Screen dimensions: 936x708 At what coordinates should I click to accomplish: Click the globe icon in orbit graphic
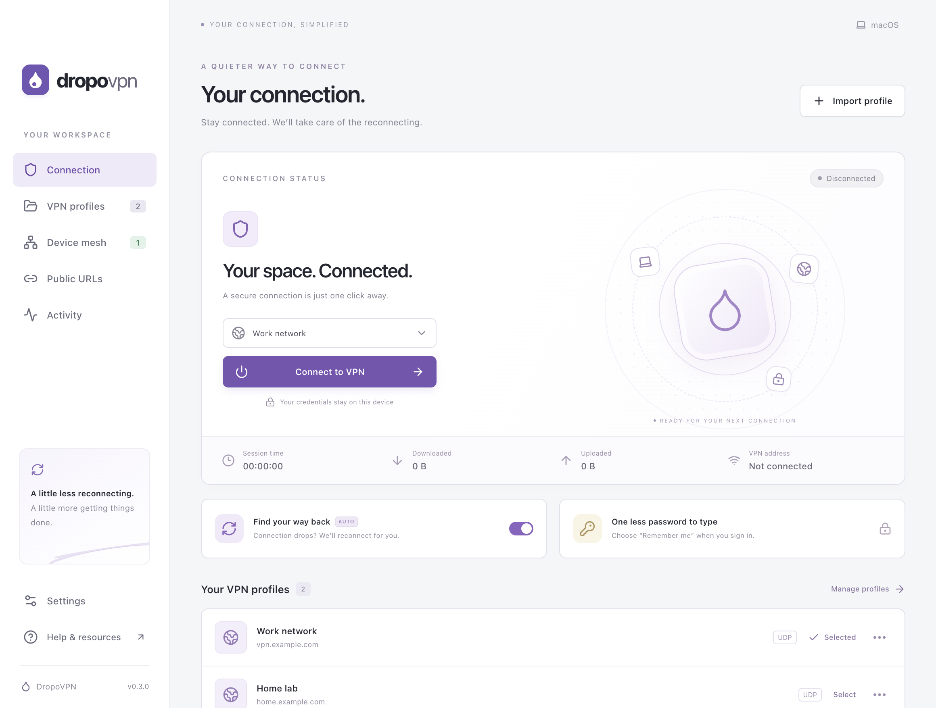(804, 269)
